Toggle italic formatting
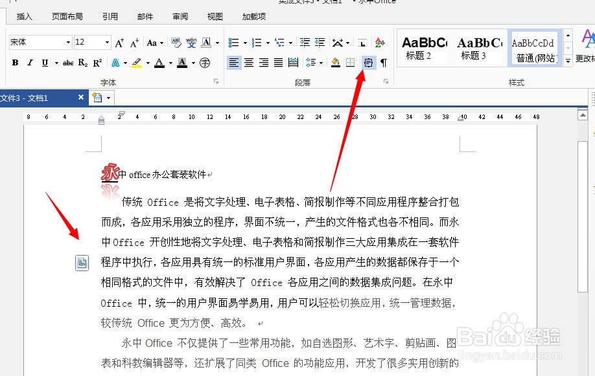The image size is (595, 376). 30,63
